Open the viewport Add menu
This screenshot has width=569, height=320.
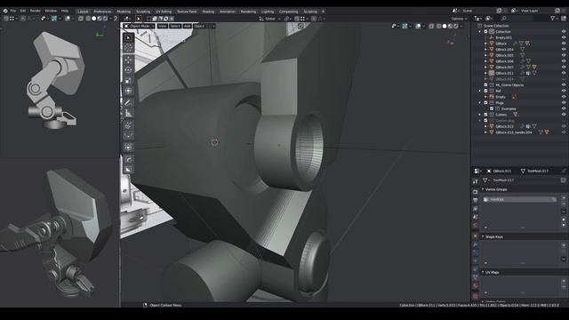187,26
